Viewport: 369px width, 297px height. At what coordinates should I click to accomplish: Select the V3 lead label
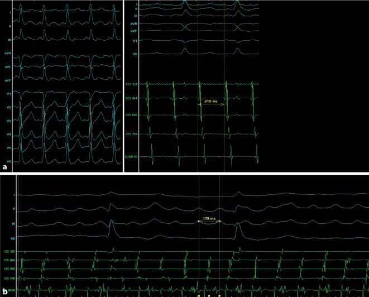click(8, 121)
